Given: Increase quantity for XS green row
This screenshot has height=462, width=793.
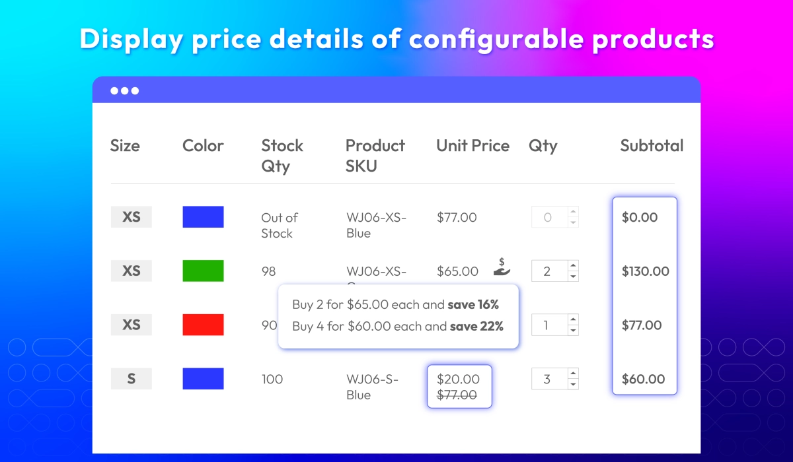Looking at the screenshot, I should pyautogui.click(x=573, y=266).
